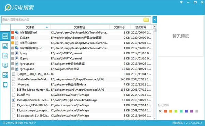The image size is (205, 126).
Task: Select the !2.png file name
Action: coord(24,58)
